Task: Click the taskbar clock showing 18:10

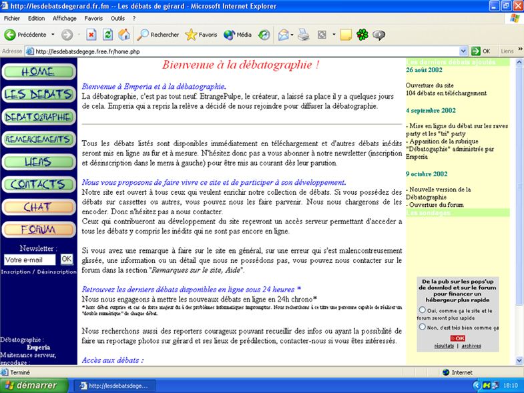Action: point(510,386)
